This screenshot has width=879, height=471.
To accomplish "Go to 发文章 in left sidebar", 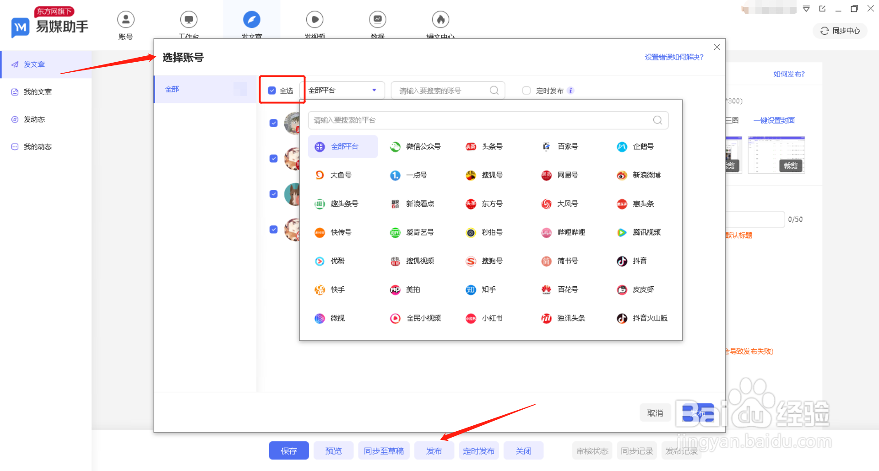I will coord(46,64).
